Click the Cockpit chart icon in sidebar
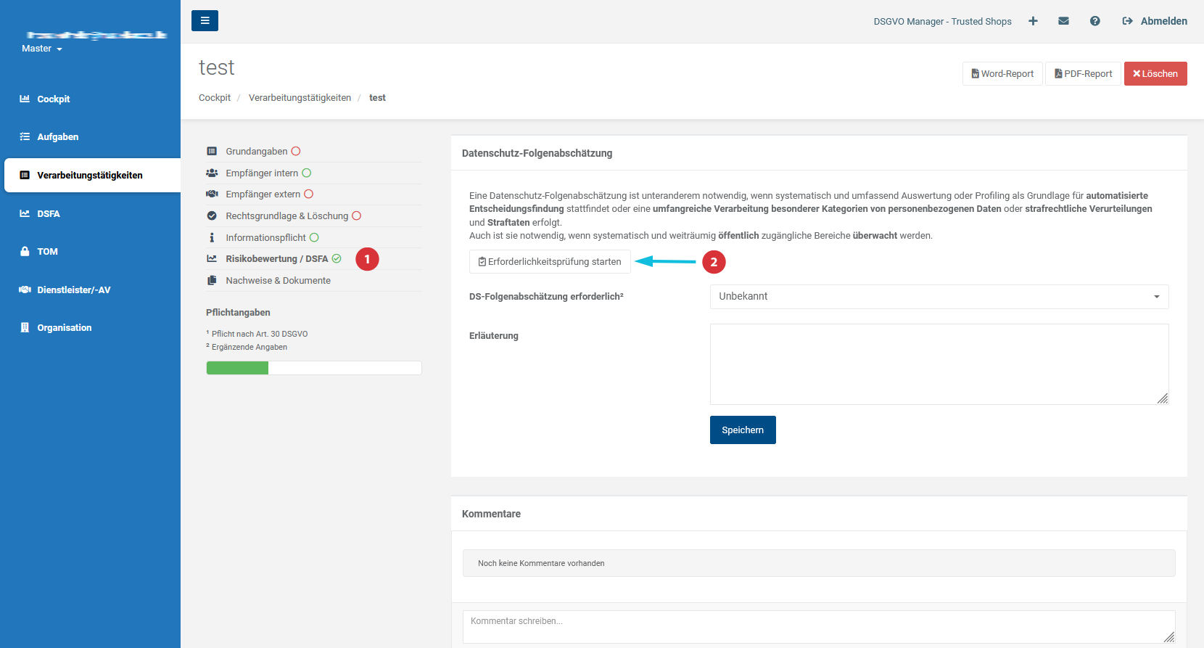This screenshot has height=648, width=1204. pos(25,99)
